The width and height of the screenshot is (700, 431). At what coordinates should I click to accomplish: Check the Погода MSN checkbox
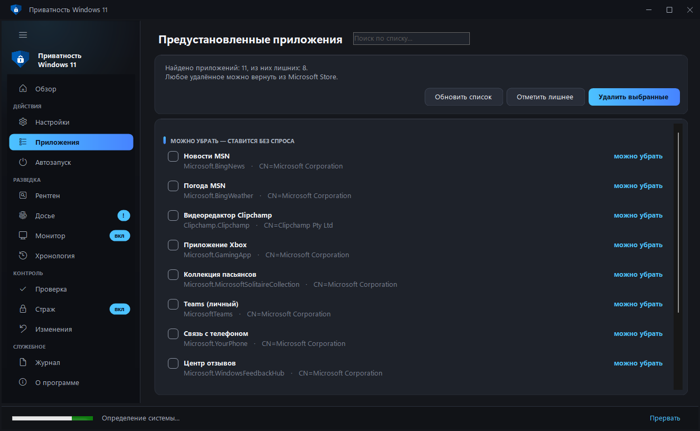pos(173,186)
